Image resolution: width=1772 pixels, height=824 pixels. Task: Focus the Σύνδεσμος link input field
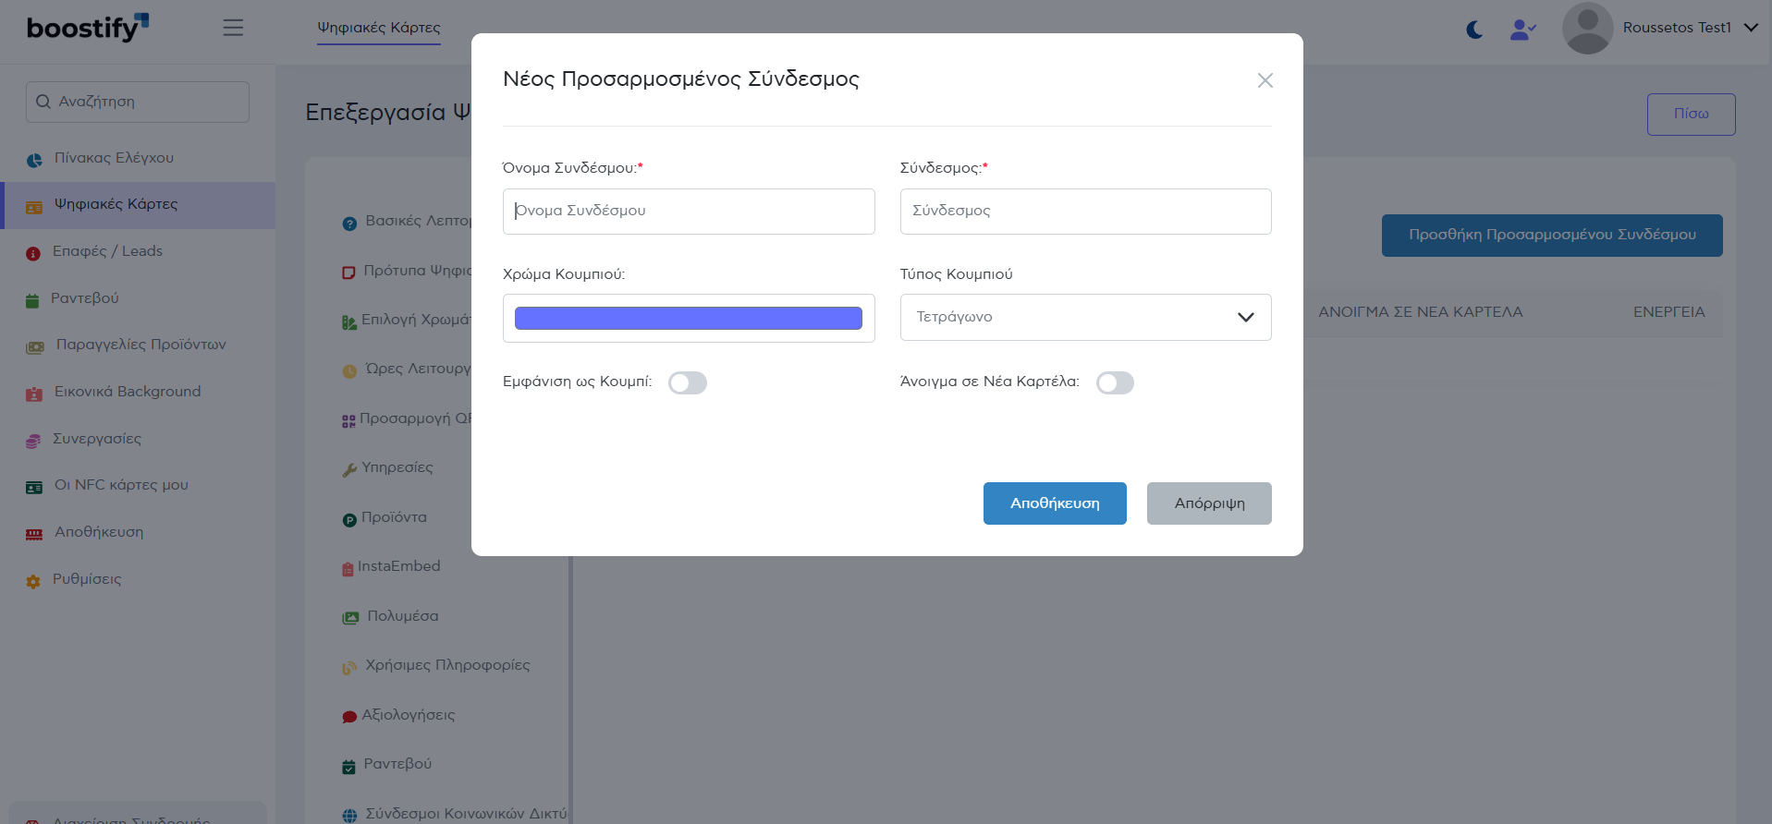click(1085, 212)
